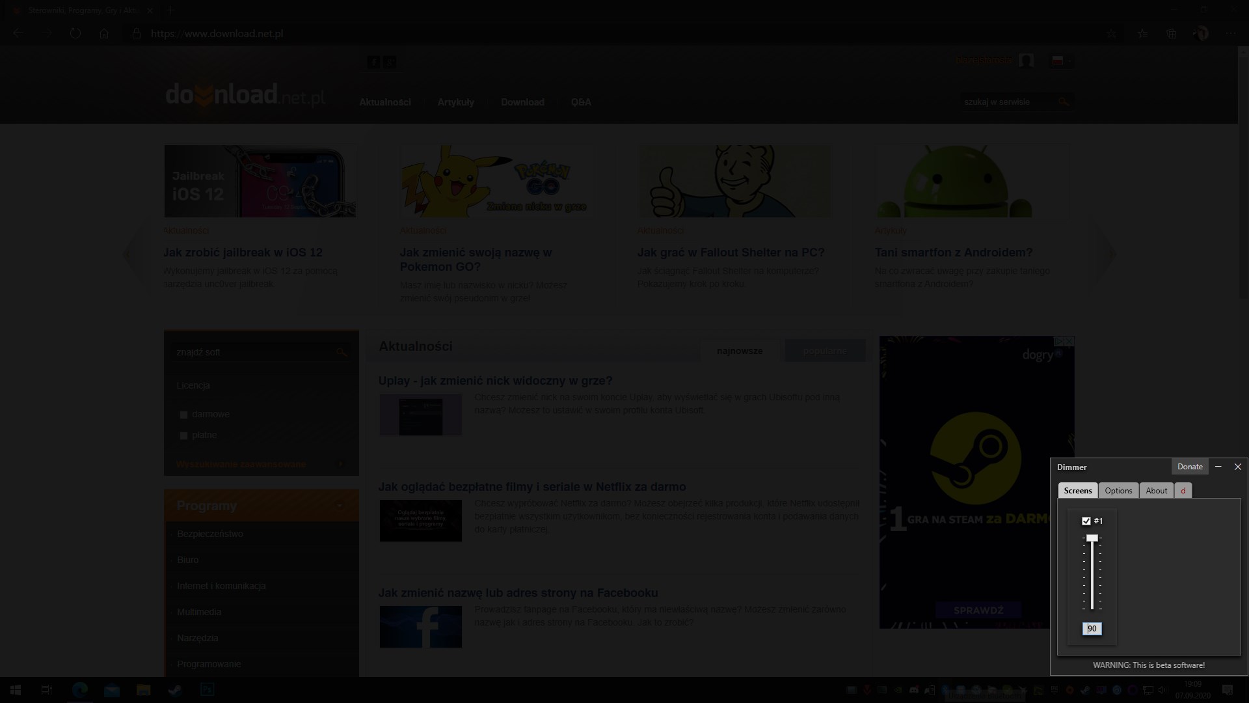Click the screen #1 dimming slider handle
The width and height of the screenshot is (1249, 703).
1092,538
